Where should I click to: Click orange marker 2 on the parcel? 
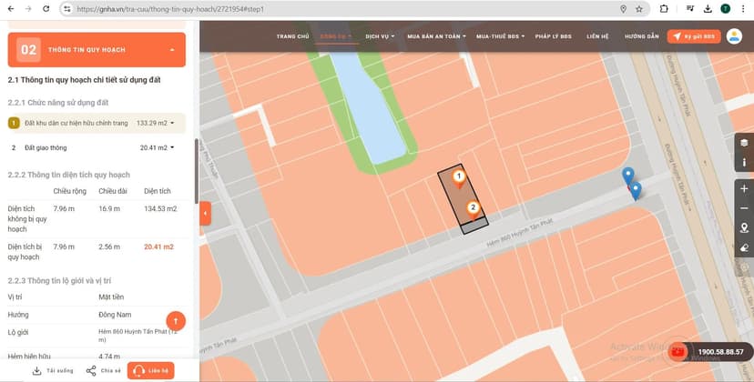pos(474,209)
